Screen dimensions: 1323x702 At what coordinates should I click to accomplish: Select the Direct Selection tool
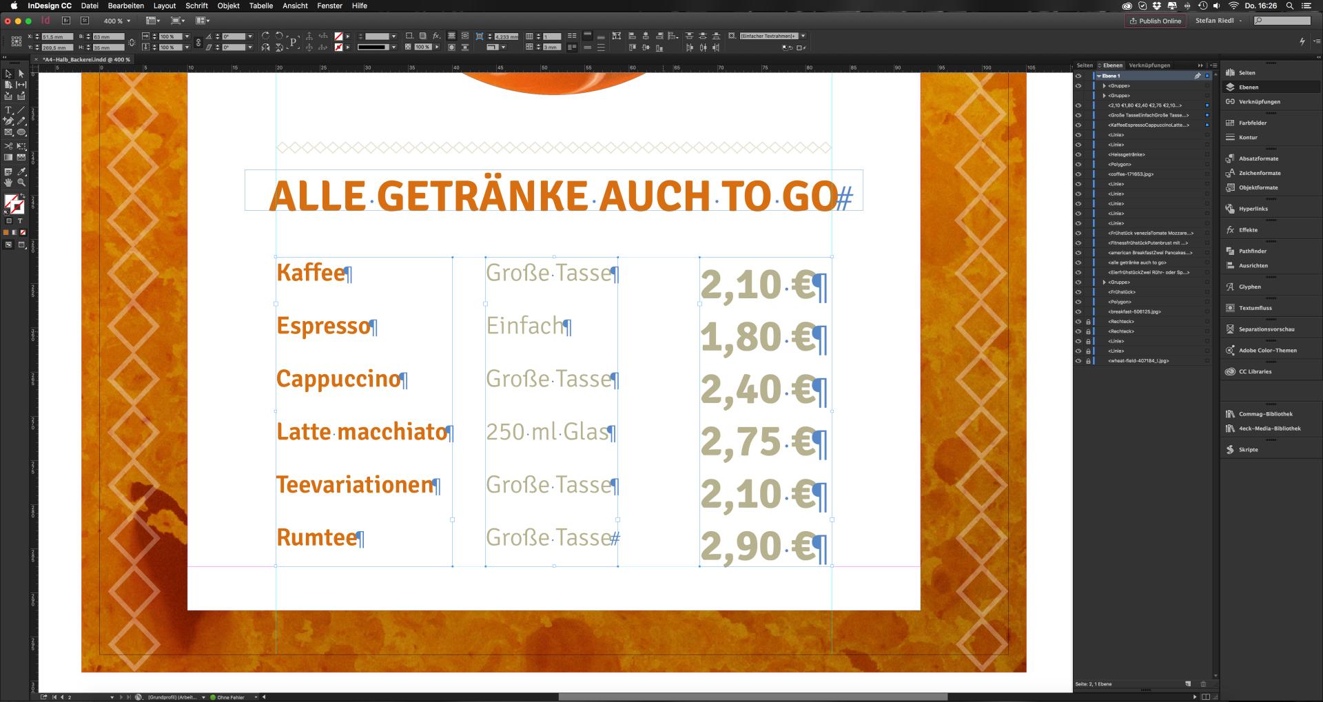pos(21,74)
